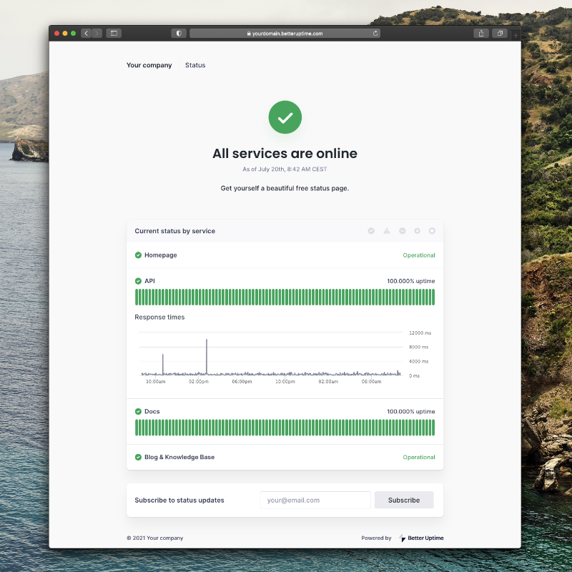Show the Safari sidebar
The height and width of the screenshot is (572, 572).
pos(114,33)
